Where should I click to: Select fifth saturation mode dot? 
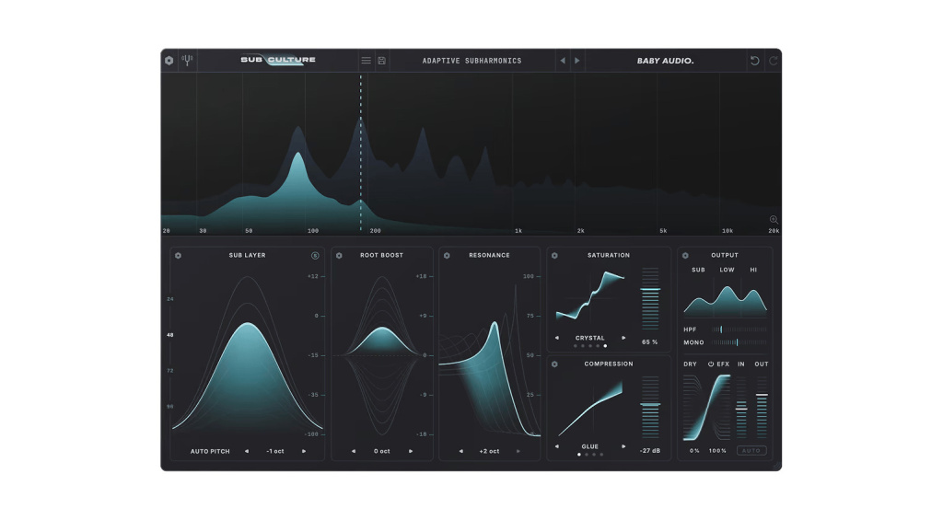point(605,346)
